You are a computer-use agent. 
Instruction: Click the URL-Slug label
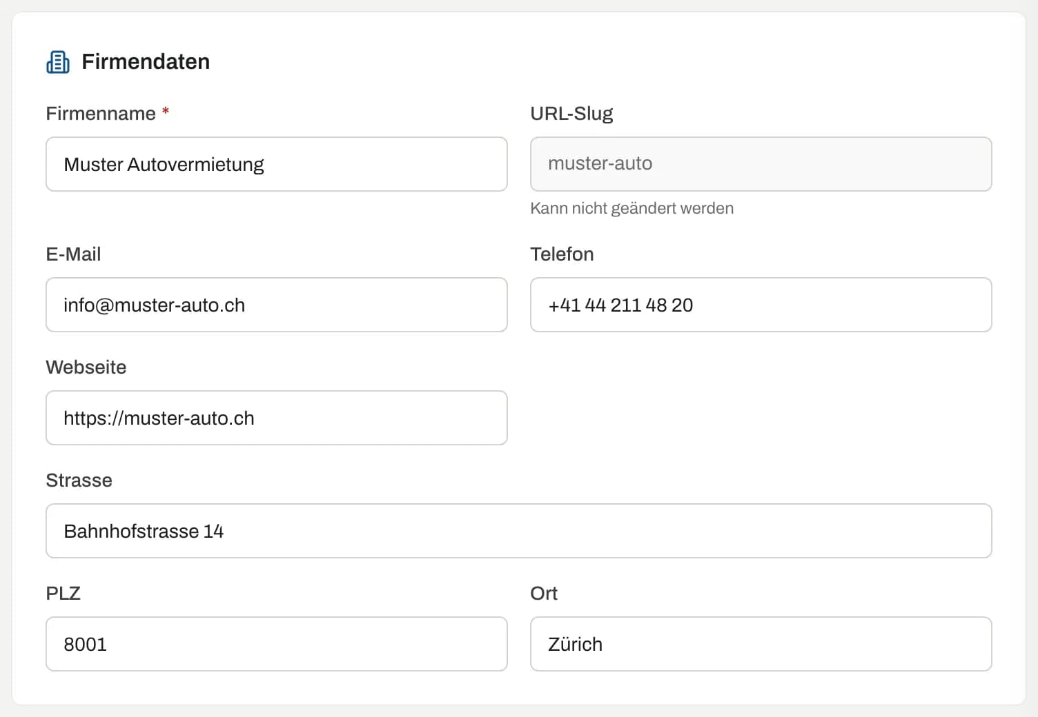tap(571, 114)
